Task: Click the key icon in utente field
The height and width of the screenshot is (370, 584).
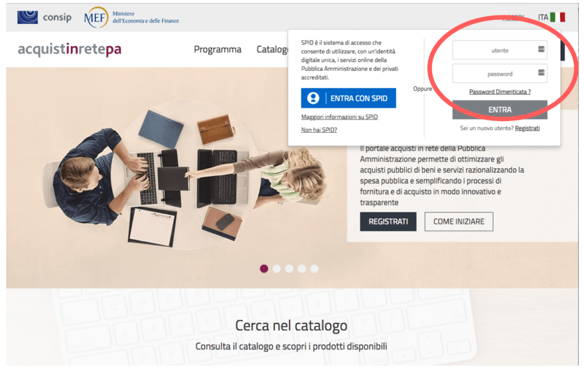Action: click(x=541, y=49)
